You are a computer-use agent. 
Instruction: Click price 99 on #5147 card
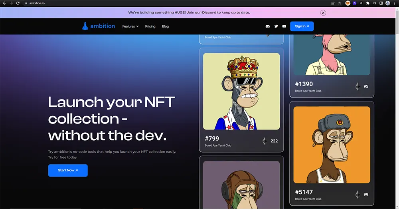click(366, 195)
